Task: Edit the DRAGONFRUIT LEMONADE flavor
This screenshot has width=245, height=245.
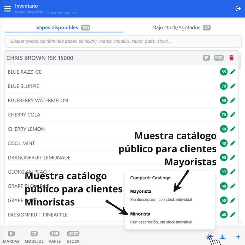Action: point(233,158)
